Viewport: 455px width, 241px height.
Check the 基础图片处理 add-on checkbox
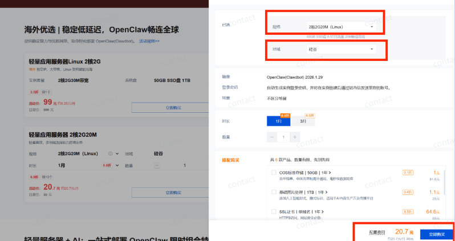(x=274, y=192)
